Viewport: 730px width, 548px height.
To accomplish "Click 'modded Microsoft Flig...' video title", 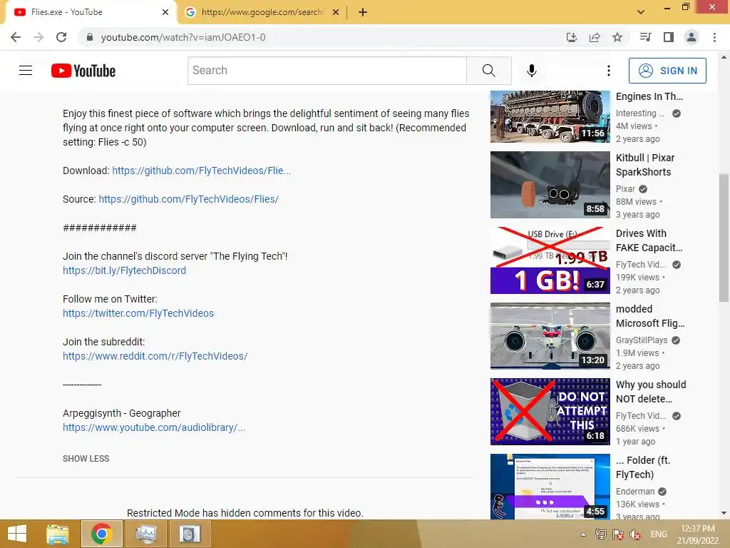I will pos(650,316).
